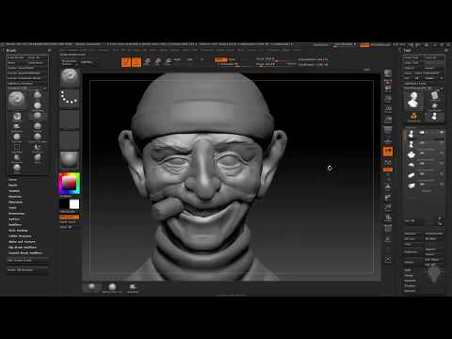This screenshot has width=452, height=339.
Task: Select the black color swatch
Action: coord(64,204)
